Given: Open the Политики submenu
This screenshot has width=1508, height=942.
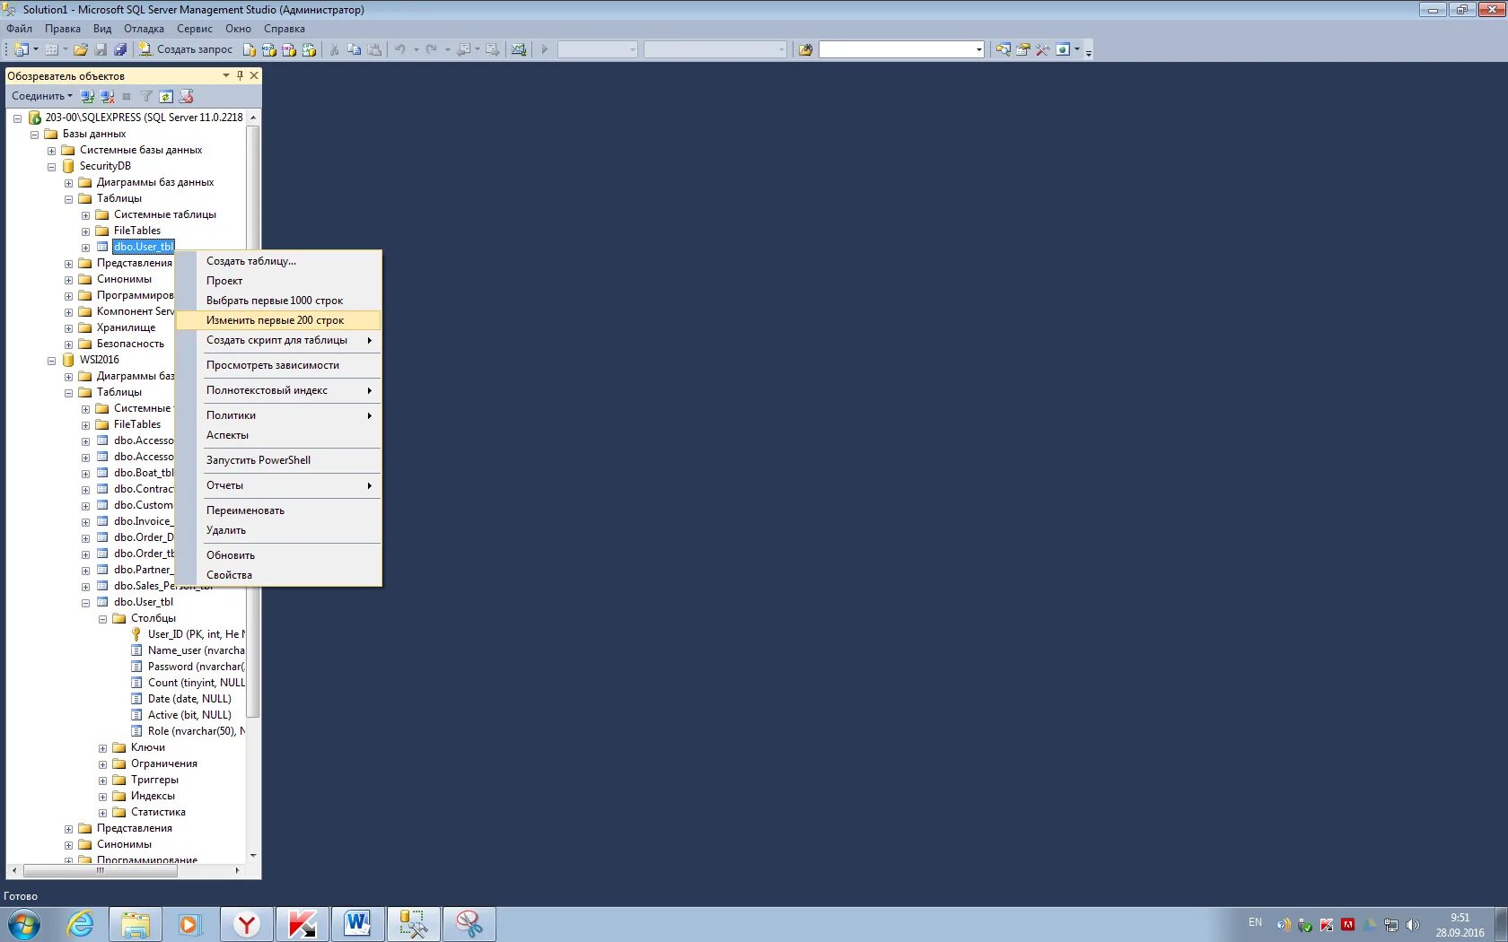Looking at the screenshot, I should [278, 415].
